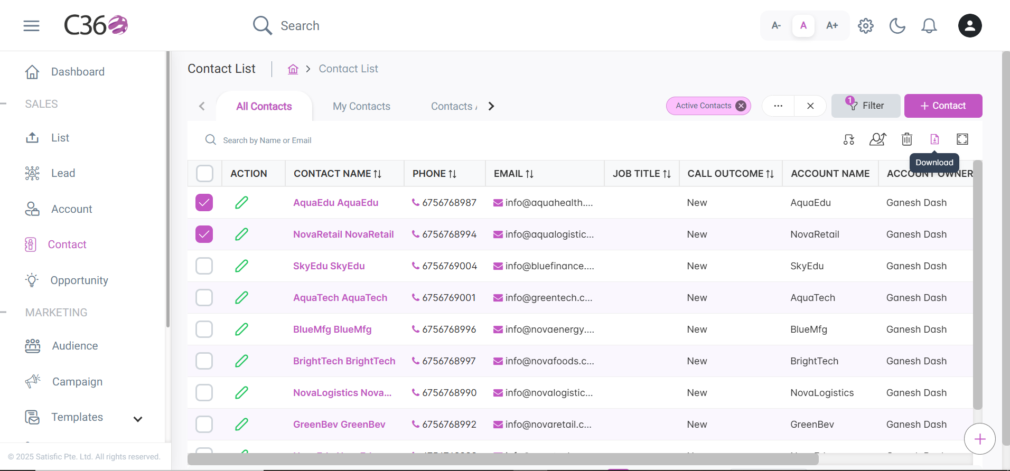
Task: Switch to All Contacts tab
Action: click(x=264, y=106)
